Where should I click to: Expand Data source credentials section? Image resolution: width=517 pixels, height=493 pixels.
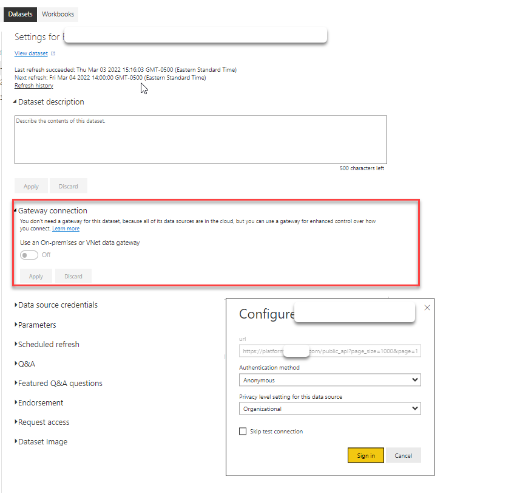(x=56, y=305)
